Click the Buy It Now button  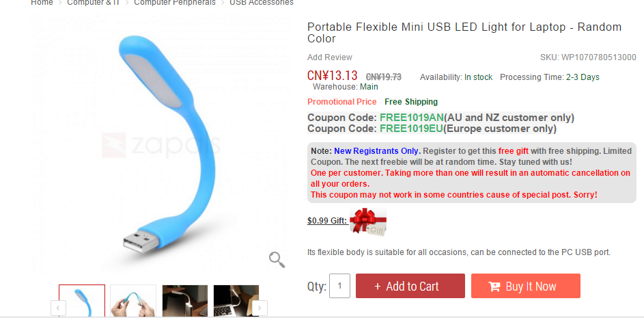[526, 286]
